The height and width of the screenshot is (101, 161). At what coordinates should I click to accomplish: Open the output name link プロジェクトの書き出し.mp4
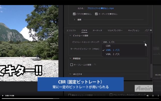(100, 8)
